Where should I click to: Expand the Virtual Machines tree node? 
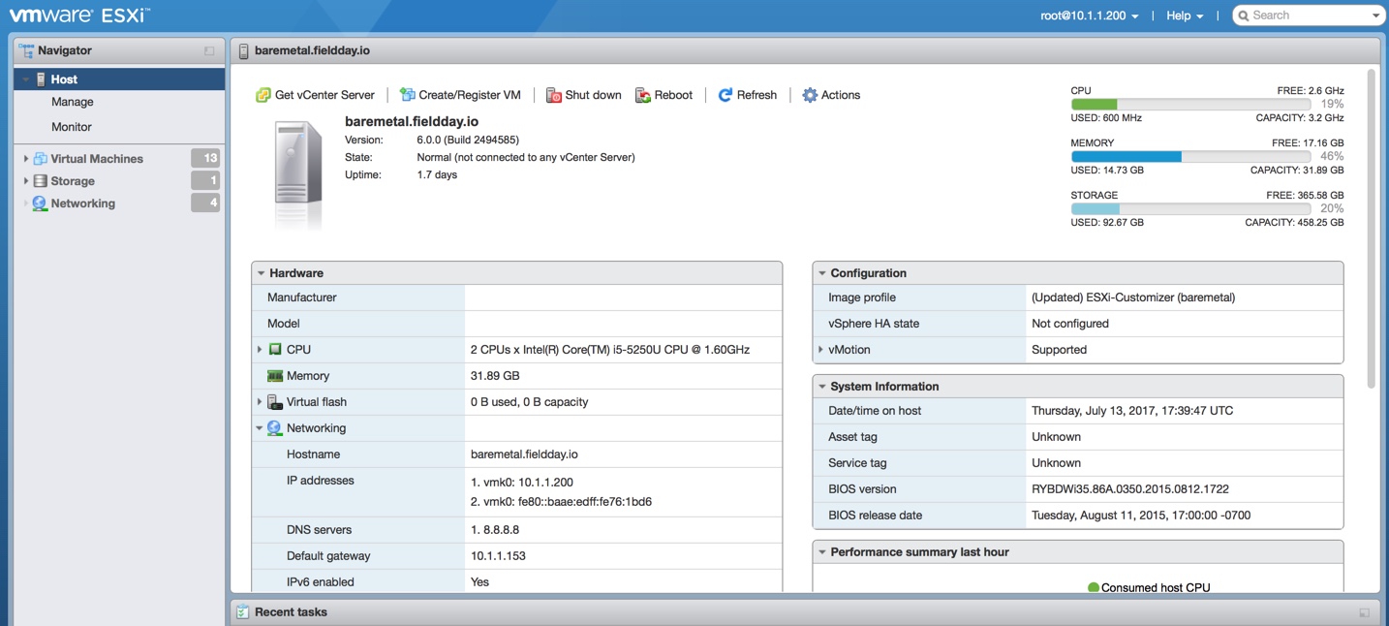[25, 159]
